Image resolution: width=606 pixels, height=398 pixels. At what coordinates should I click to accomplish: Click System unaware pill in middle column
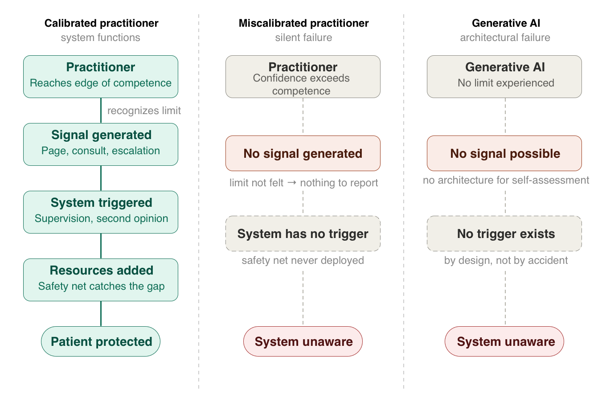click(x=303, y=341)
